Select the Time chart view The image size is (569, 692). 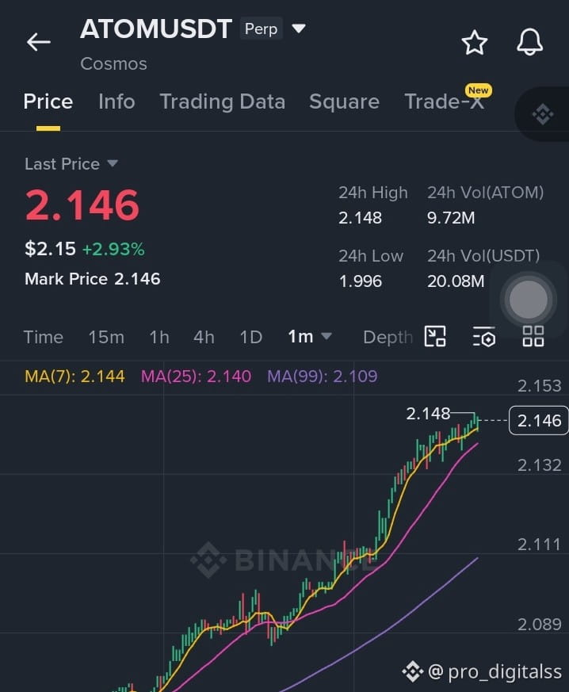pos(44,337)
